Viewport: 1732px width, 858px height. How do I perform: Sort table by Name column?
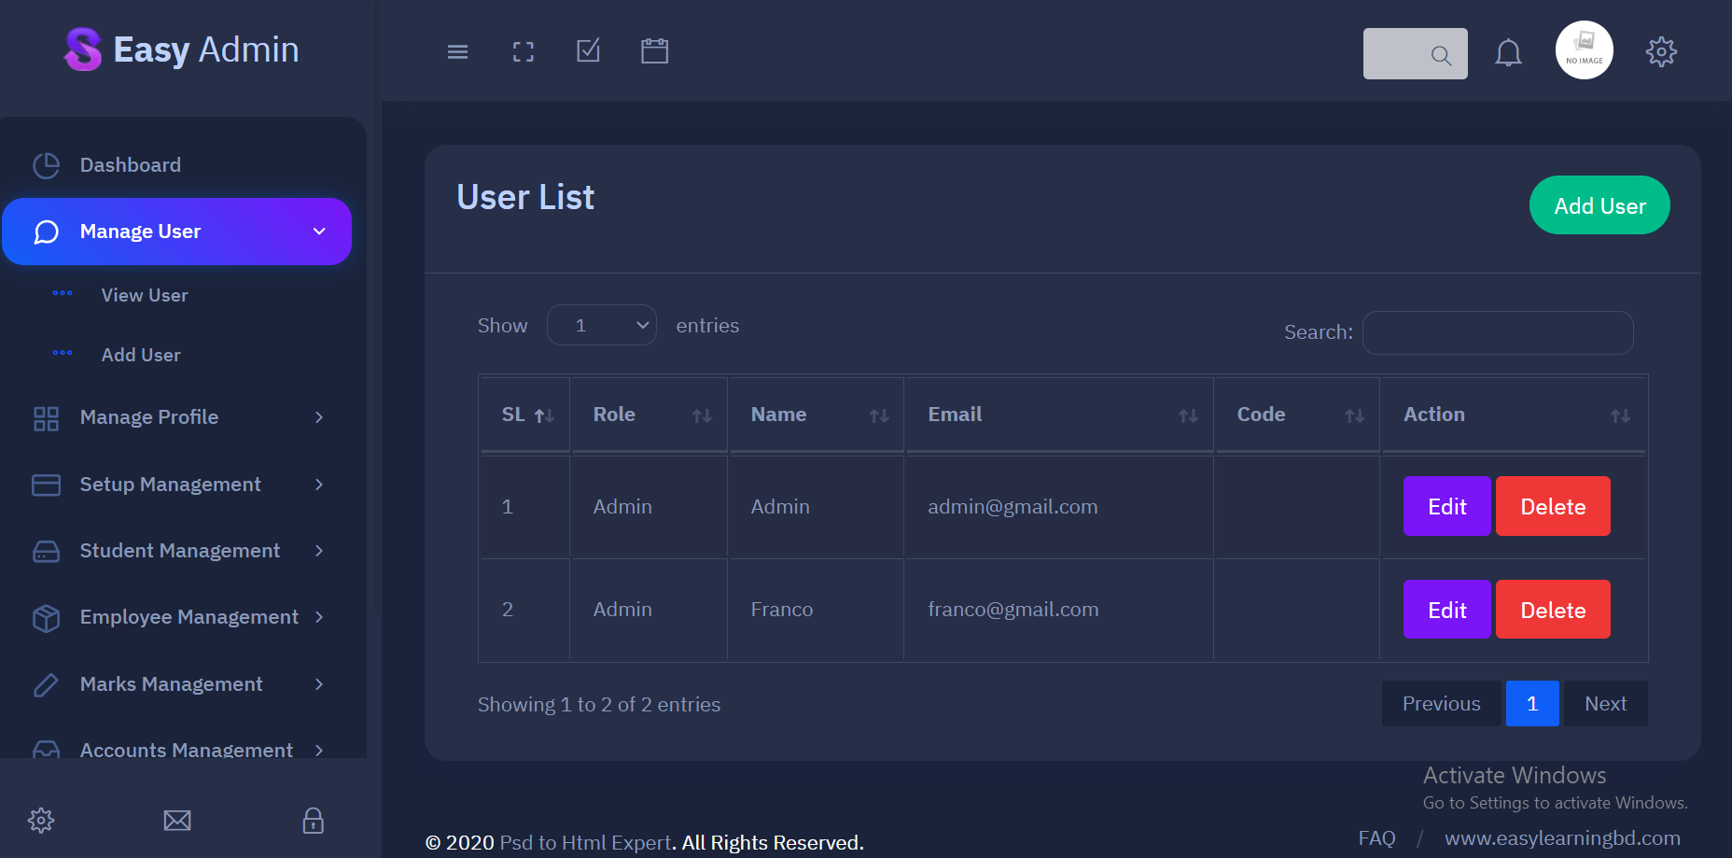[817, 415]
